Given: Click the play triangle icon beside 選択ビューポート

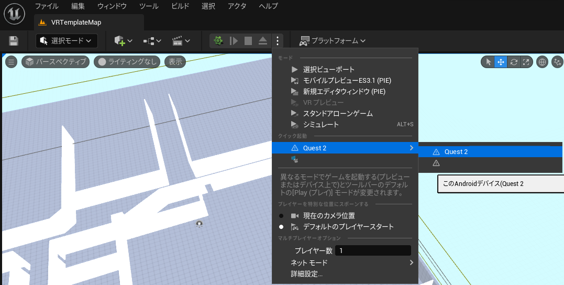Looking at the screenshot, I should point(295,70).
